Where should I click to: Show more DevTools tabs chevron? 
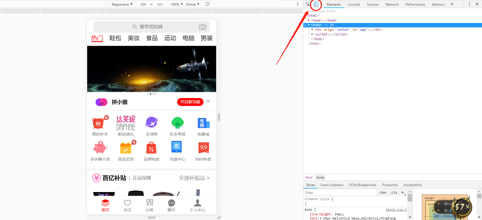coord(452,4)
